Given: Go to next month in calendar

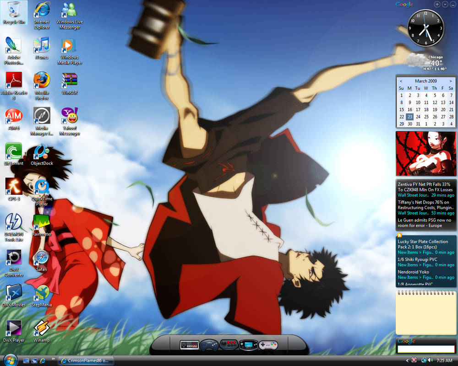Looking at the screenshot, I should coord(450,81).
